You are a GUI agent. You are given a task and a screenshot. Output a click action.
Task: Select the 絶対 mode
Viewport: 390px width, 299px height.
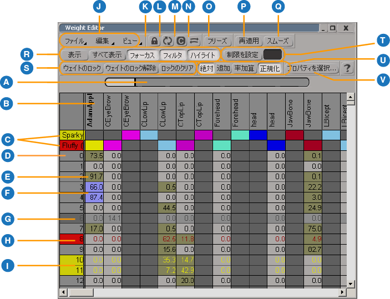[206, 68]
